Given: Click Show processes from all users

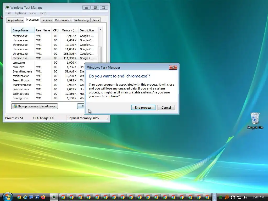Looking at the screenshot, I should 35,106.
